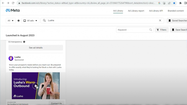Click the info icon next to All dropdown

[x=18, y=20]
